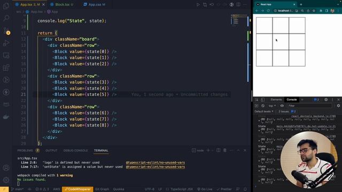Viewport: 342px width, 192px height.
Task: Click the Console Filter input field
Action: pos(310,106)
